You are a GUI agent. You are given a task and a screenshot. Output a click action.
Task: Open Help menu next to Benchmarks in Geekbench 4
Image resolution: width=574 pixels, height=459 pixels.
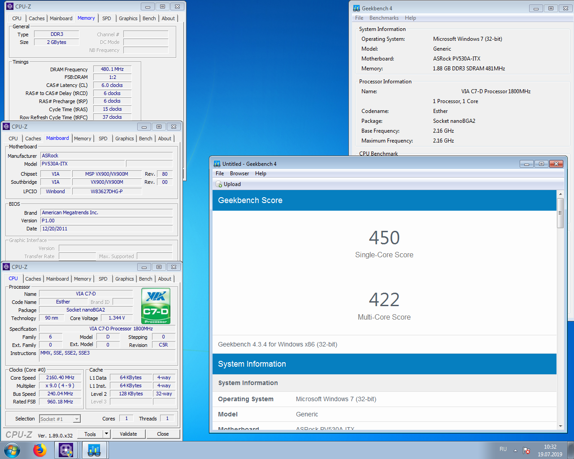410,18
